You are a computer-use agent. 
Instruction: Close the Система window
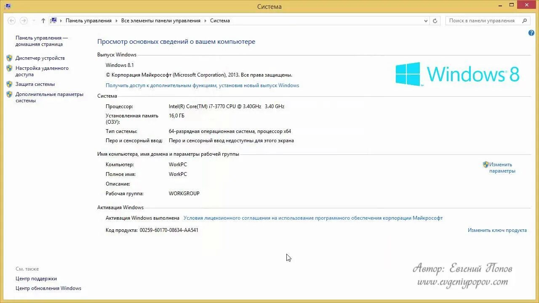[527, 5]
